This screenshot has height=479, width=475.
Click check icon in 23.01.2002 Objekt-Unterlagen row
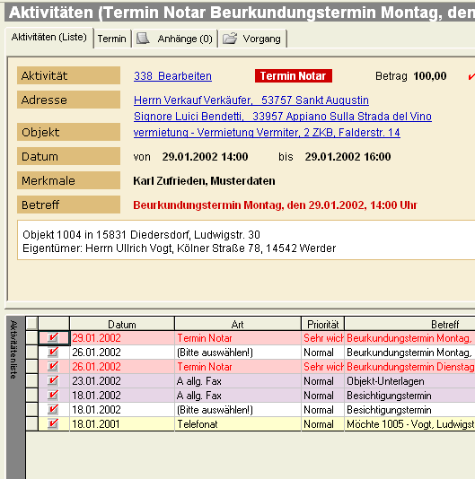coord(53,381)
